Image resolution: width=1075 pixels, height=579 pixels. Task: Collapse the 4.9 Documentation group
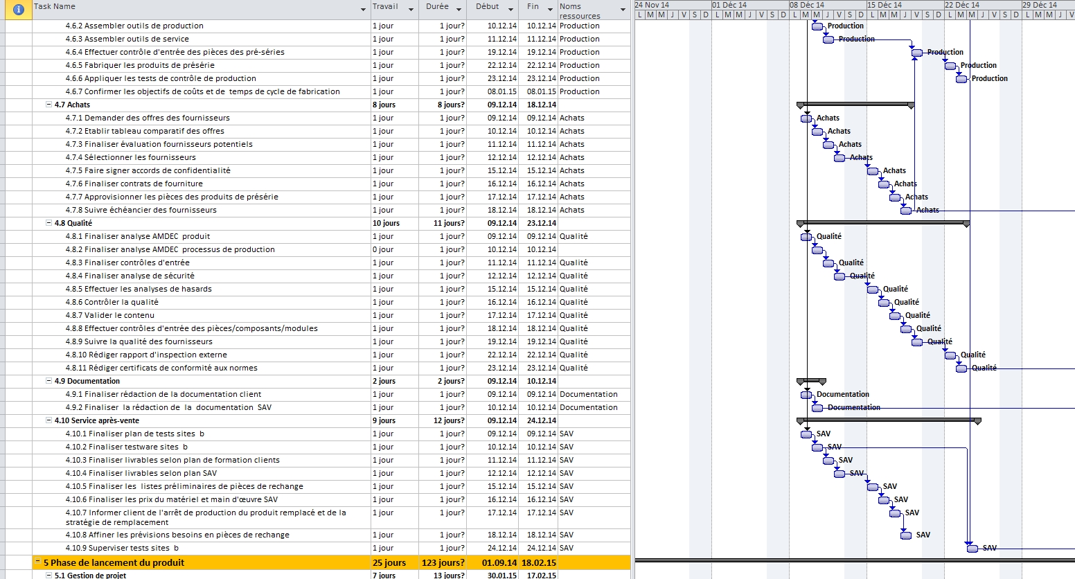coord(48,382)
